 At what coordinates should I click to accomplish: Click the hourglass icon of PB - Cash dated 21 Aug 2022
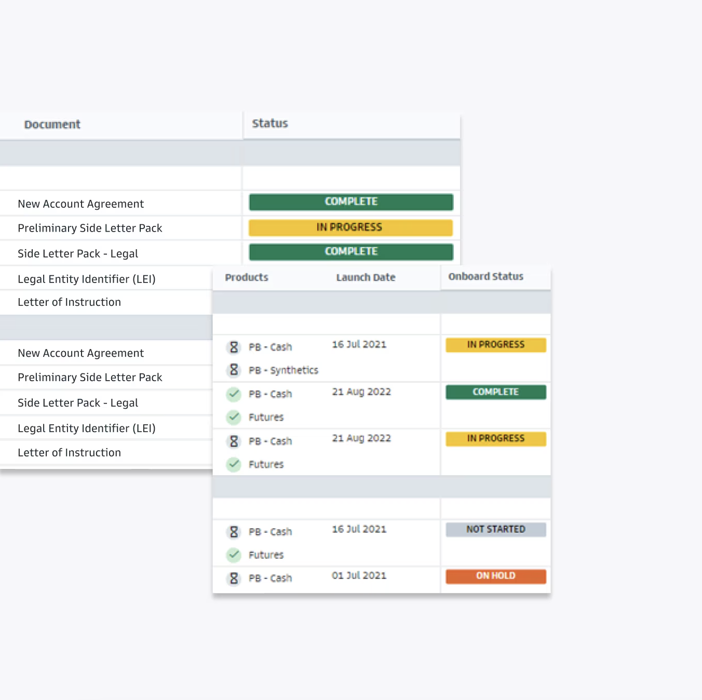pyautogui.click(x=234, y=441)
